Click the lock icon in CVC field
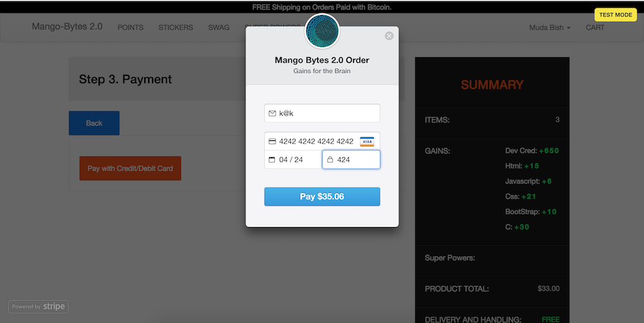Screen dimensions: 644x323 [x=330, y=160]
